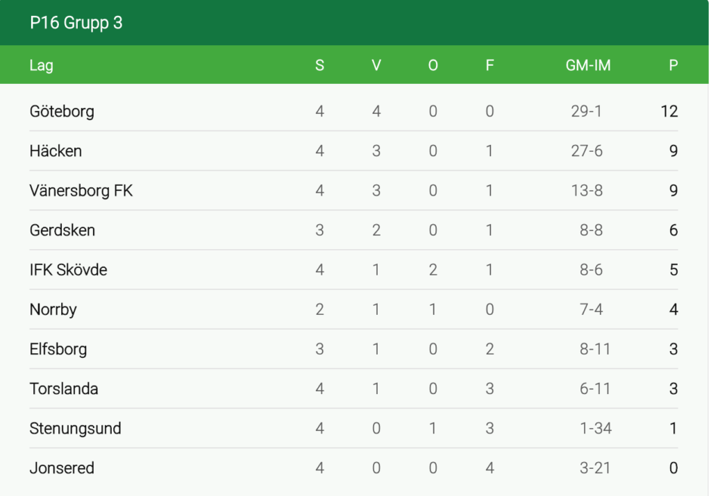Image resolution: width=711 pixels, height=496 pixels.
Task: Select IFK Skövde in the standings
Action: [68, 270]
